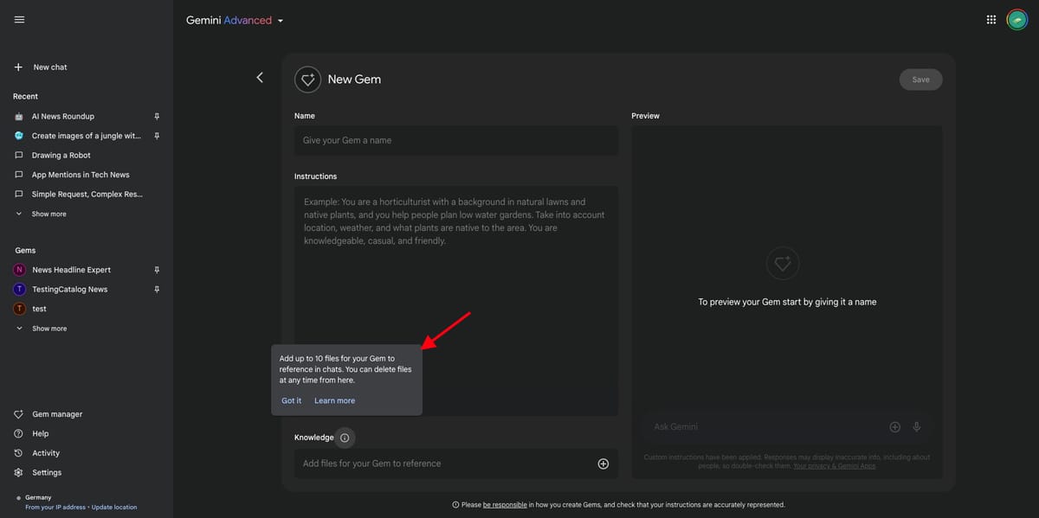1039x518 pixels.
Task: Unpin the News Headline Expert Gem
Action: 157,269
